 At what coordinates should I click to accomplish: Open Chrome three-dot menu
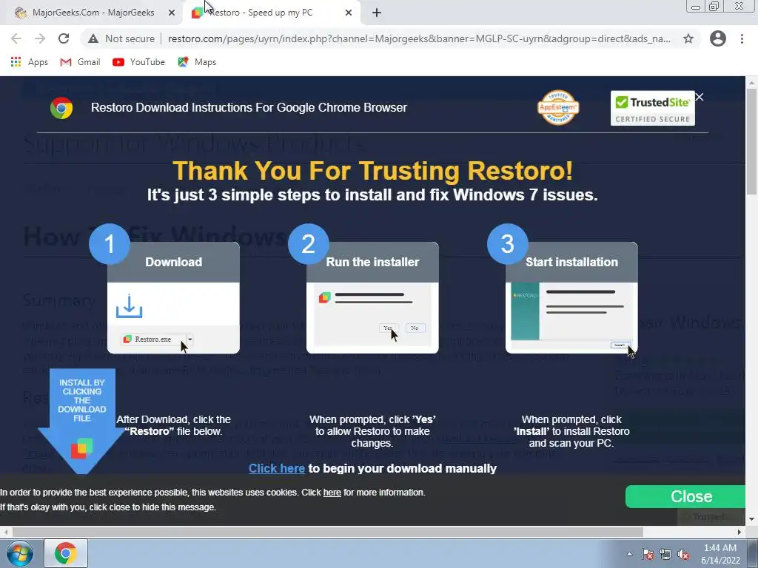click(x=742, y=38)
